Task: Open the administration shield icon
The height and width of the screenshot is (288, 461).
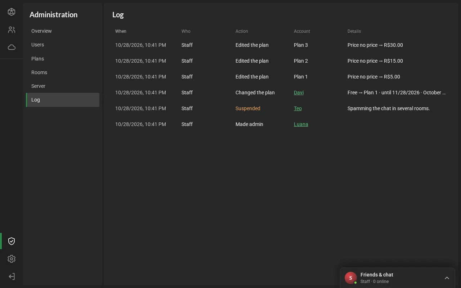Action: (x=12, y=241)
